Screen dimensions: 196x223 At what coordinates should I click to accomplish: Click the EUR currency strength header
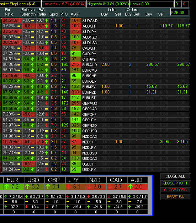14,180
